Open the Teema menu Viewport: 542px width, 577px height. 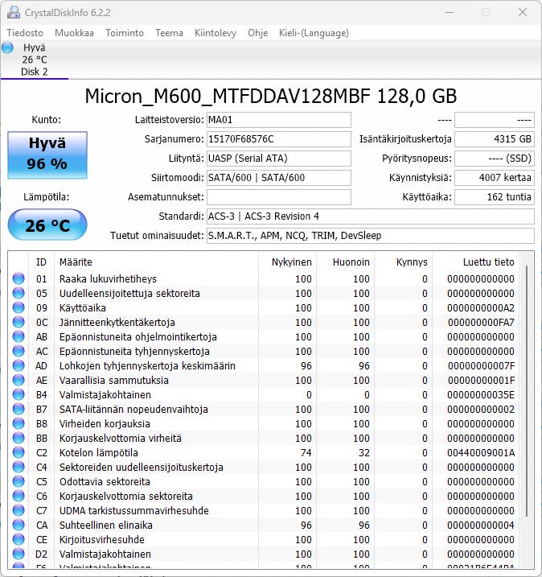[169, 33]
